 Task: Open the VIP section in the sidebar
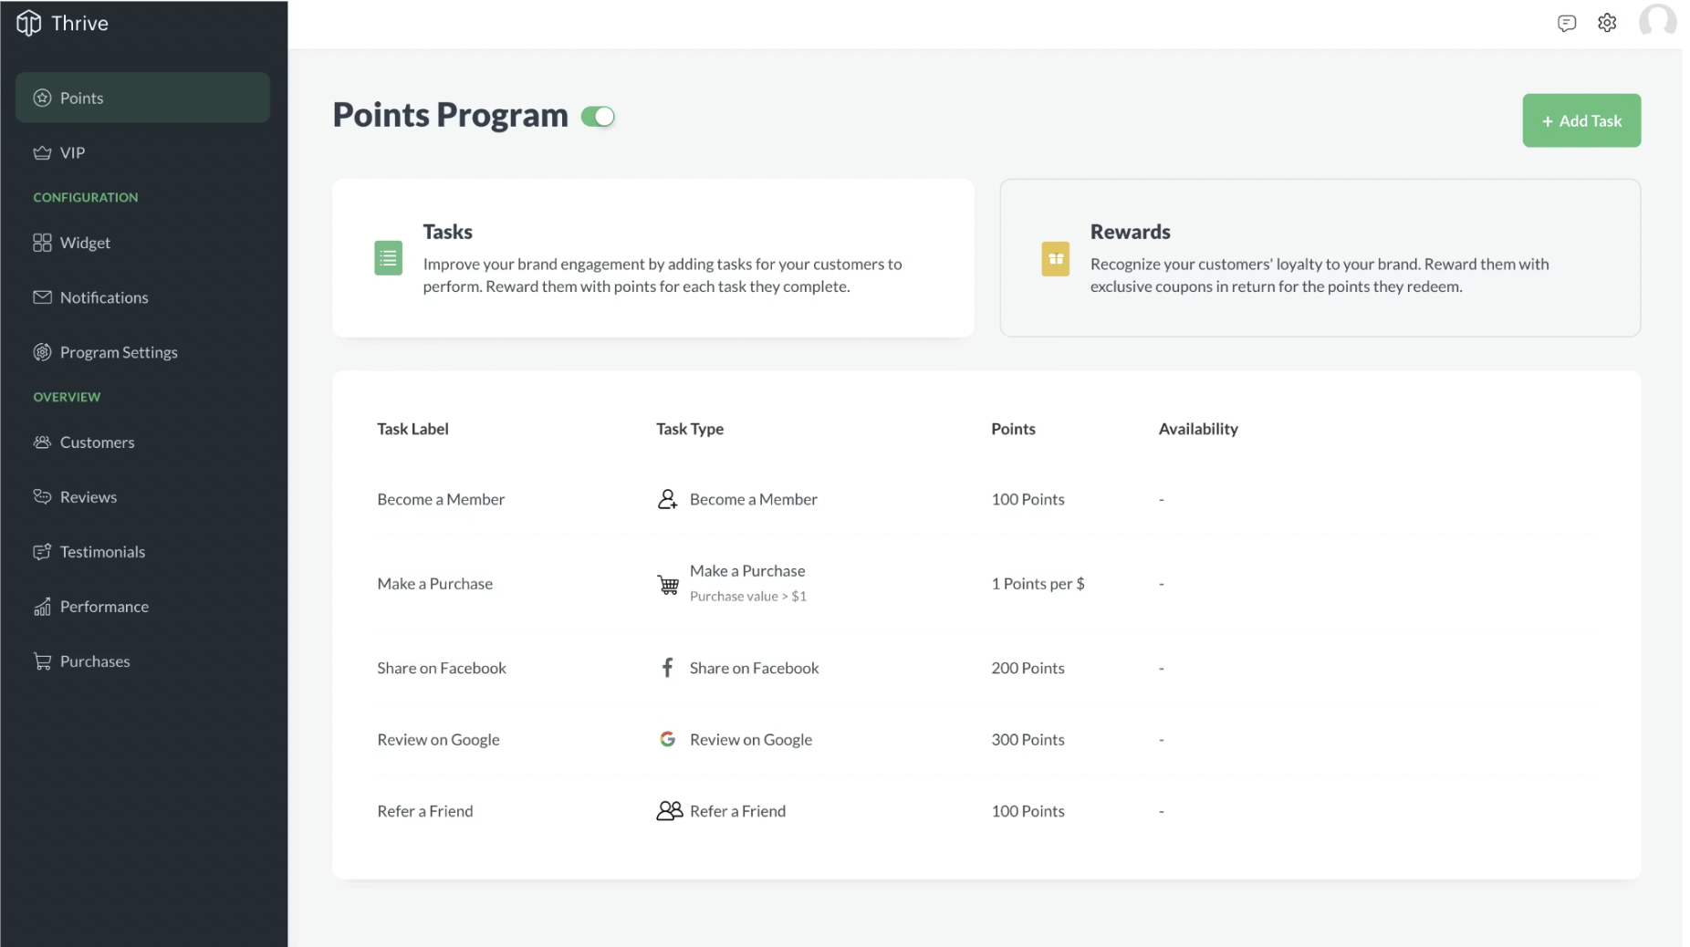(x=72, y=152)
